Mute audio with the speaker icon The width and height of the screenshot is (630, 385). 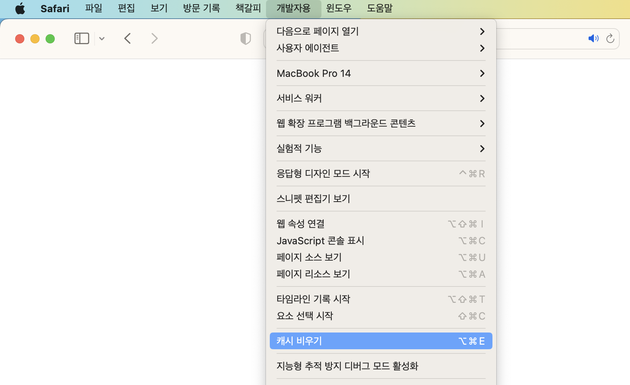(x=593, y=38)
